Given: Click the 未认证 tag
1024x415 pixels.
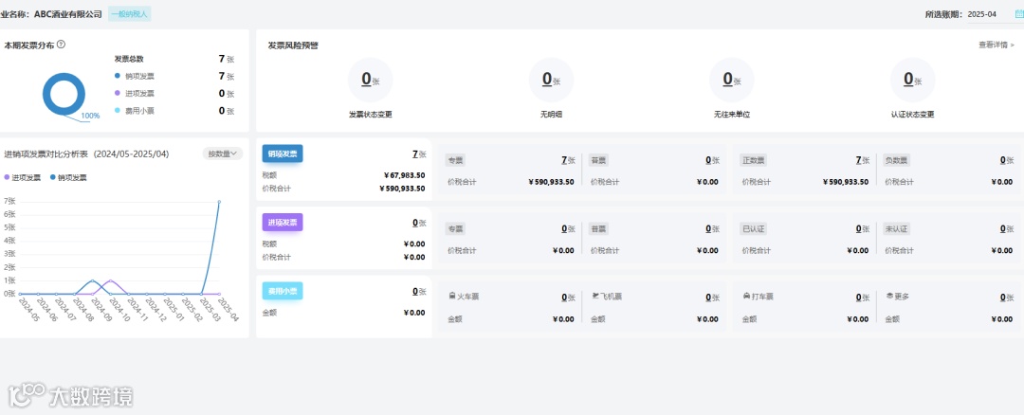Looking at the screenshot, I should 896,229.
